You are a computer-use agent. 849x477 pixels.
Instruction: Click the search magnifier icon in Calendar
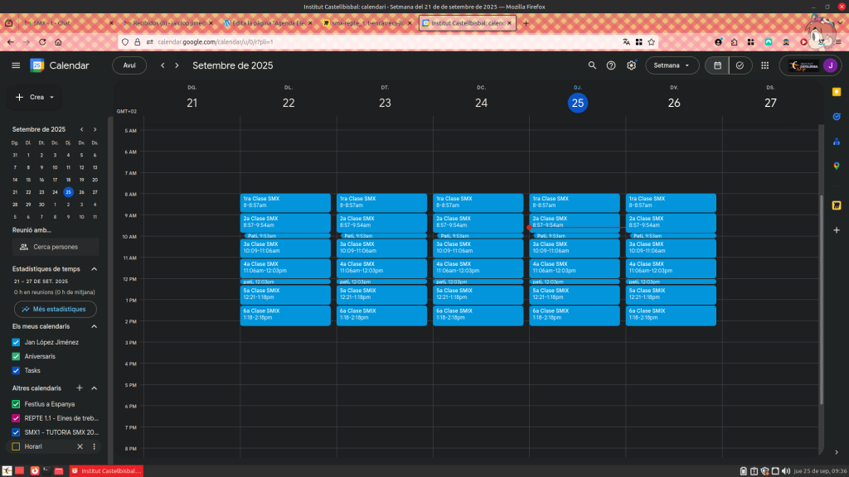592,65
